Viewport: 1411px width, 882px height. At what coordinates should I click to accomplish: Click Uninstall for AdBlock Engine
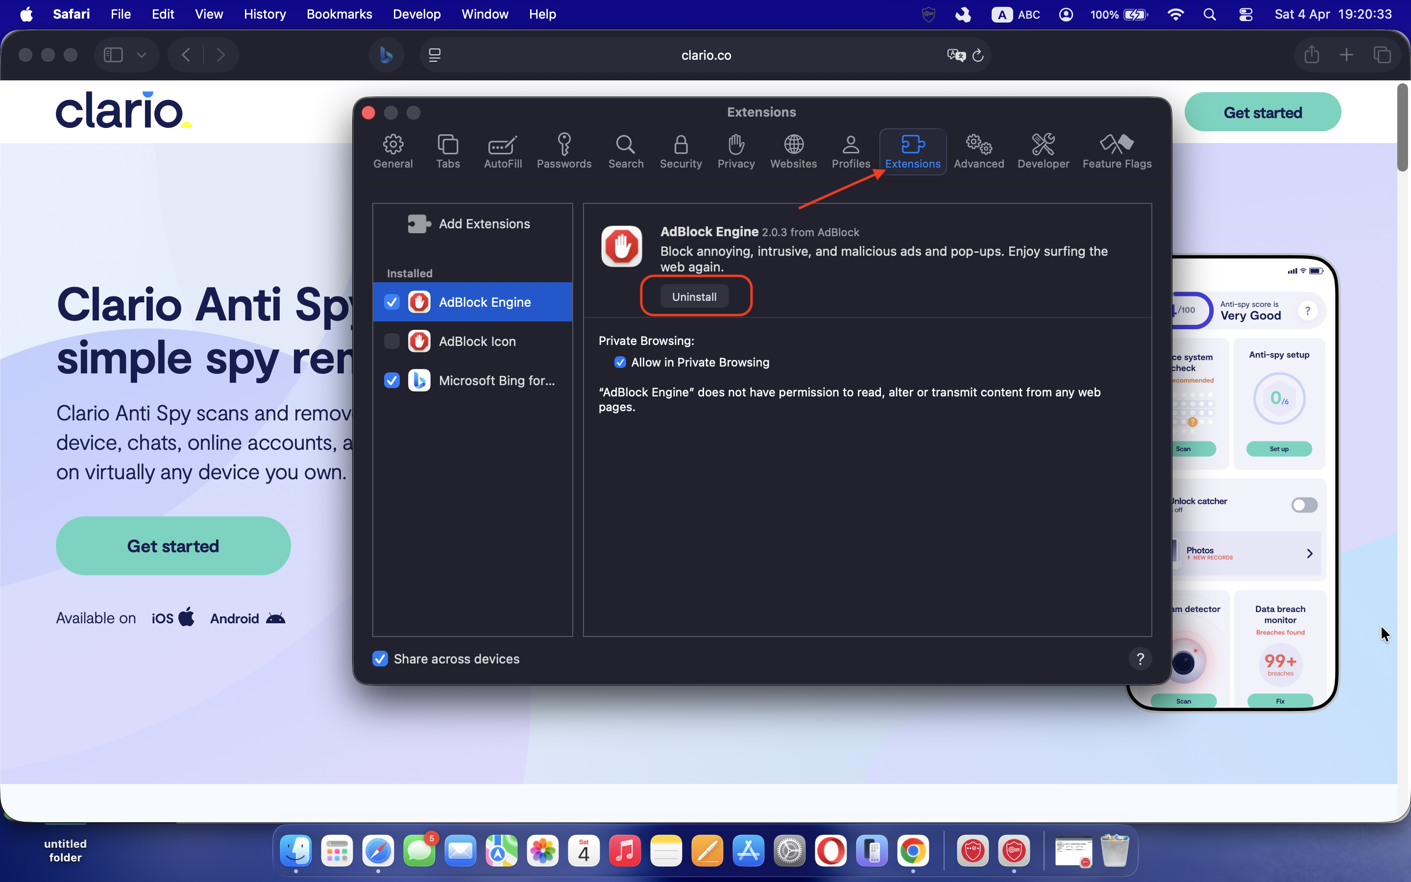(x=694, y=296)
